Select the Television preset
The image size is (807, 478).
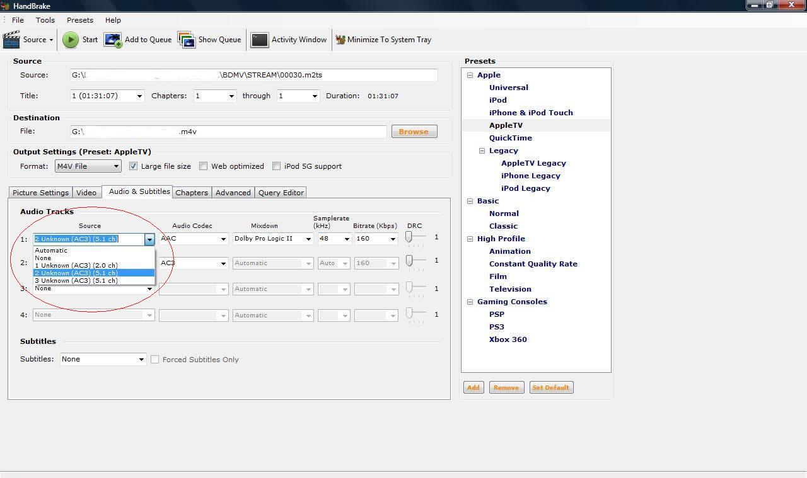(x=510, y=289)
